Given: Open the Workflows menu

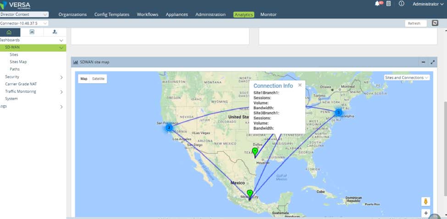Looking at the screenshot, I should pos(147,15).
